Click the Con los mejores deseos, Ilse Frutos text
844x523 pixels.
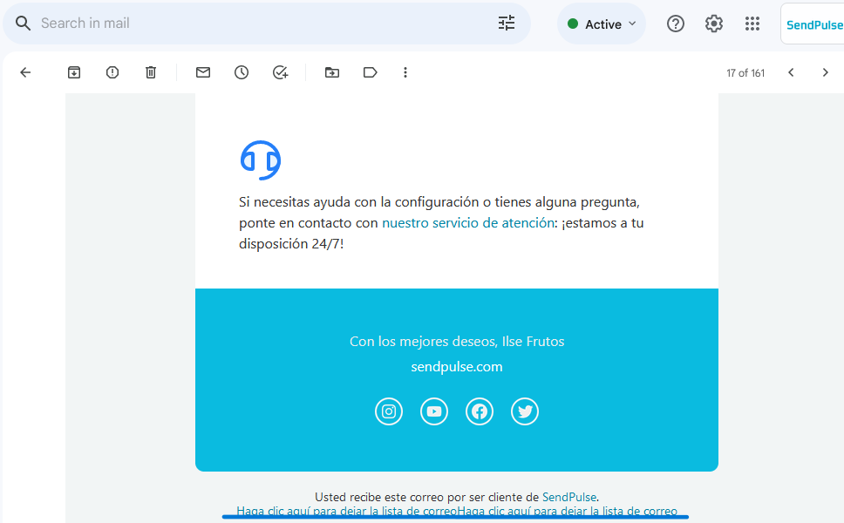click(x=457, y=342)
